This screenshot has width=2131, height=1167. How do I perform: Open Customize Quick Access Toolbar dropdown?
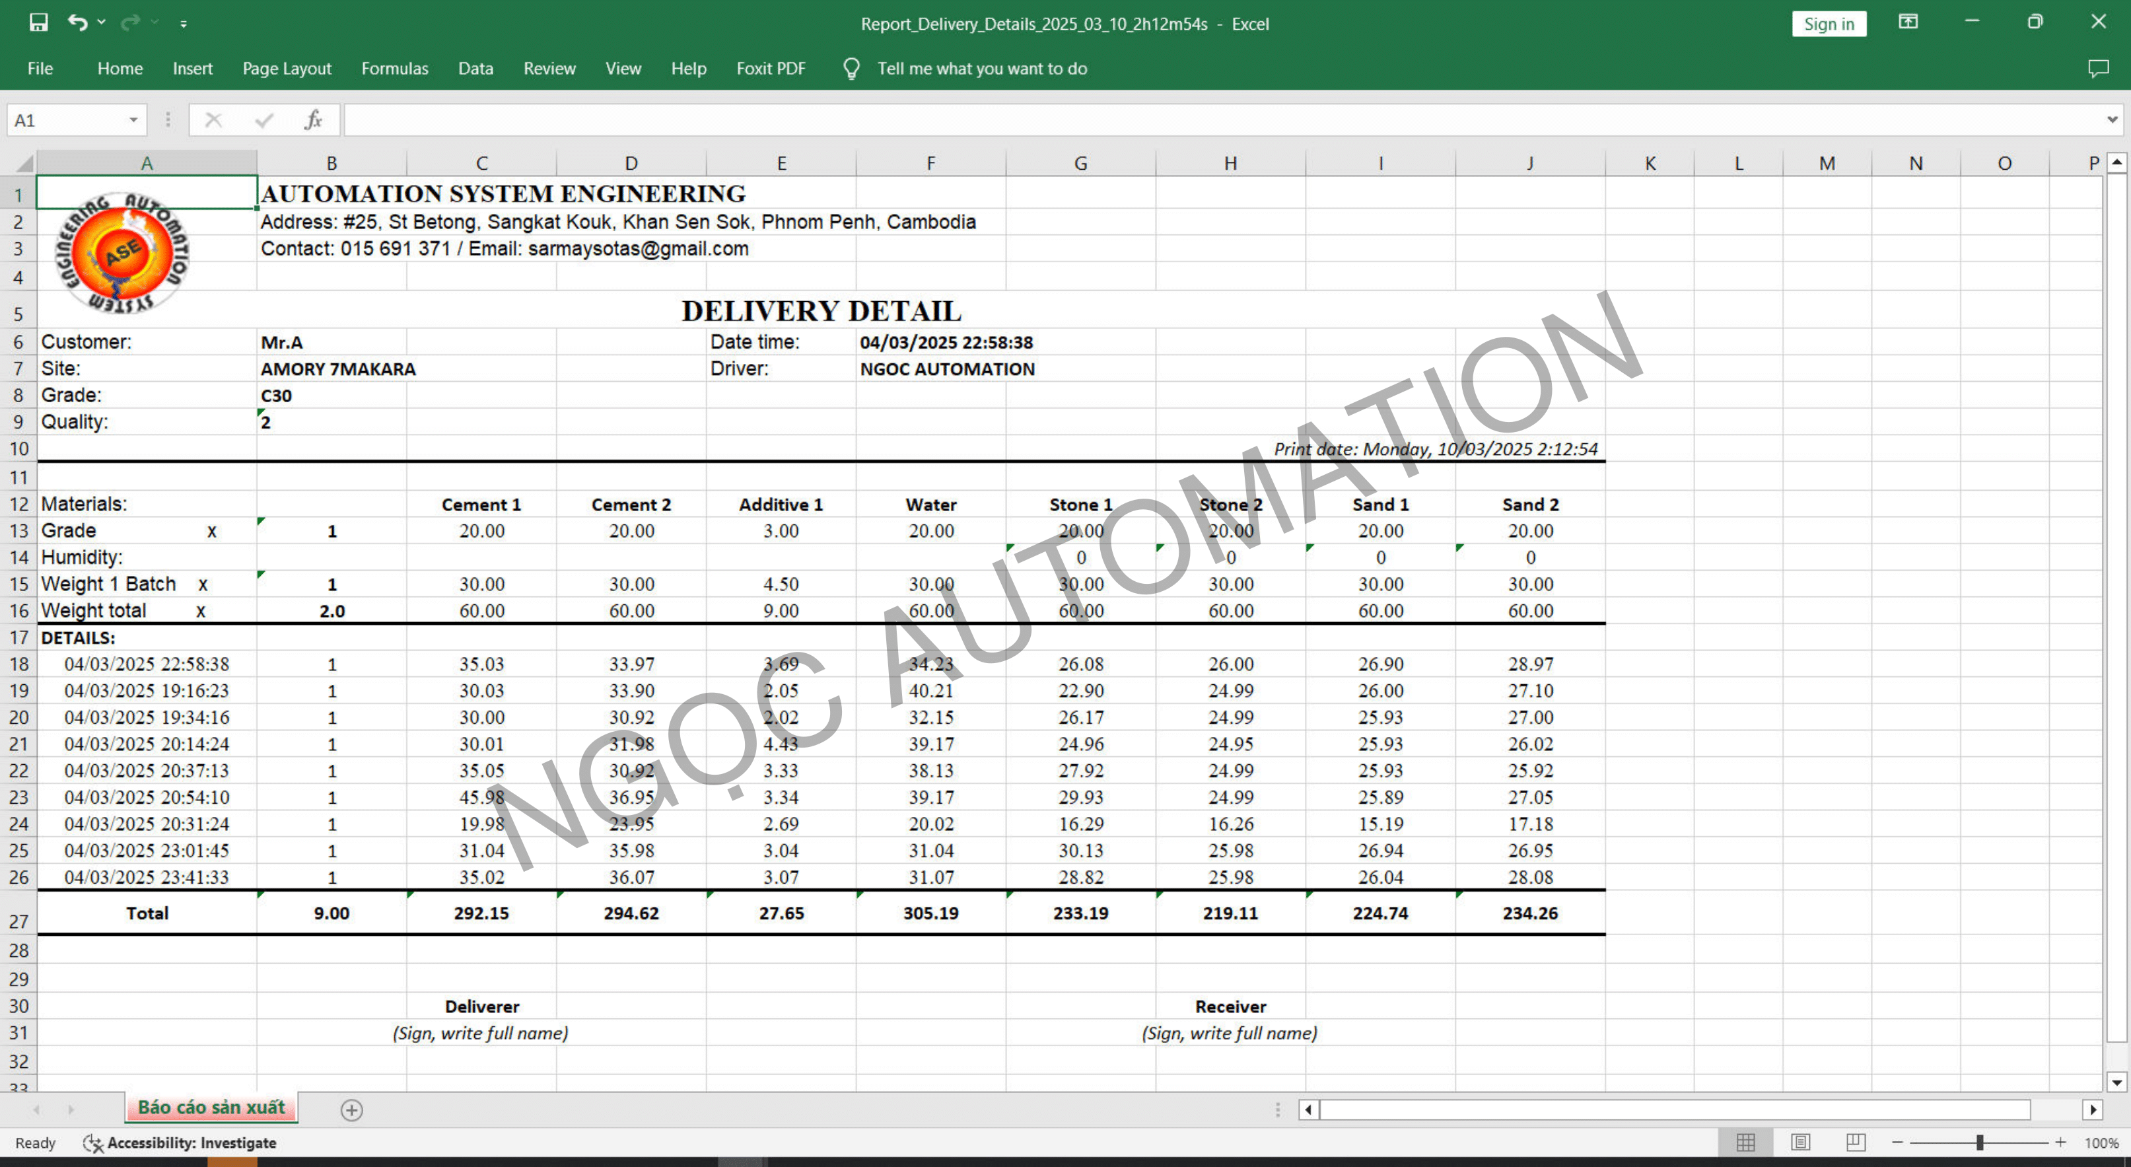pyautogui.click(x=184, y=24)
